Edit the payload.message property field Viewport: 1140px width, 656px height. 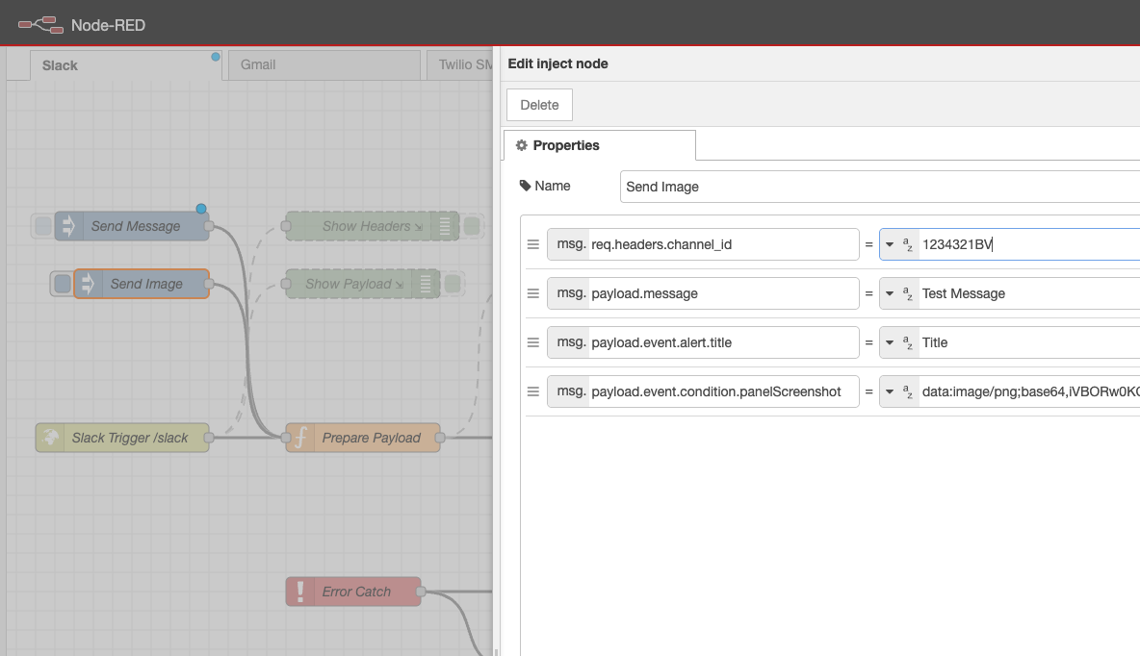(723, 293)
